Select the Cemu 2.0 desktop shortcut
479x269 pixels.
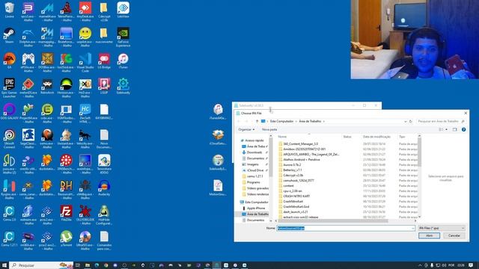click(9, 212)
